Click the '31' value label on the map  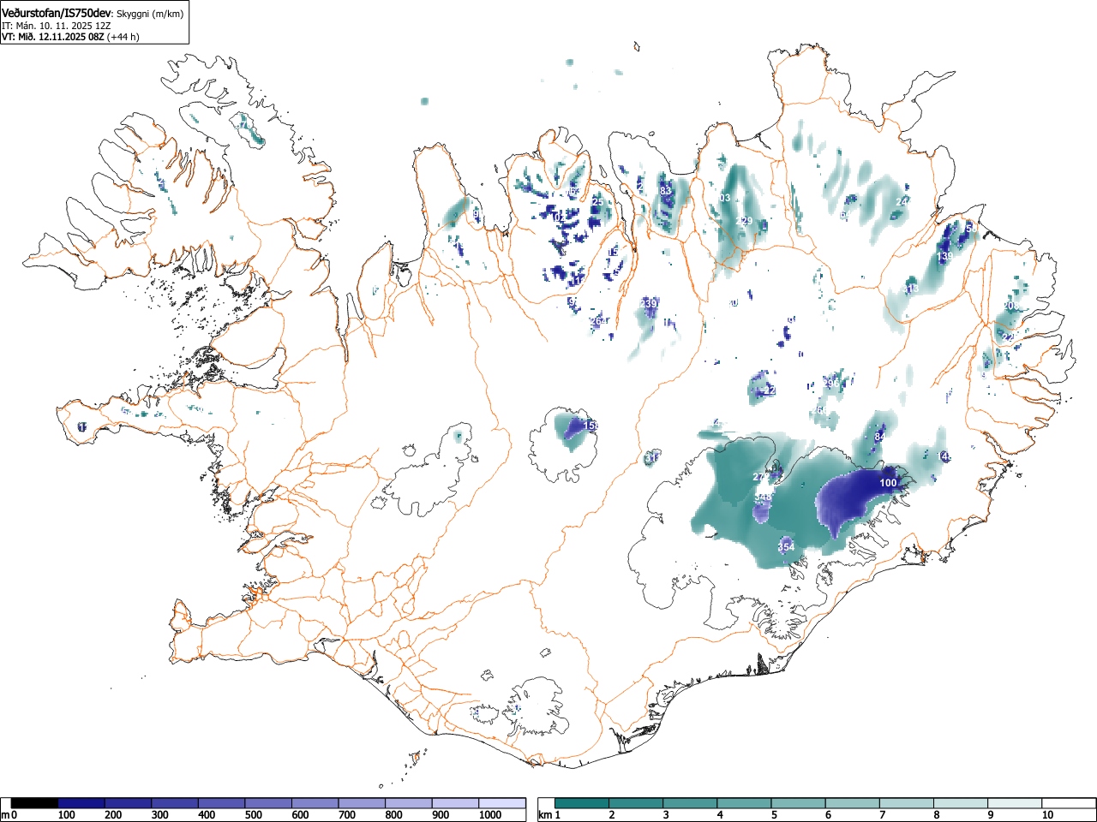(650, 459)
